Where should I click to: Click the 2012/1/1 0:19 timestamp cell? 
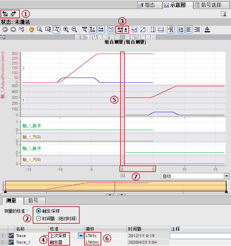pyautogui.click(x=141, y=236)
